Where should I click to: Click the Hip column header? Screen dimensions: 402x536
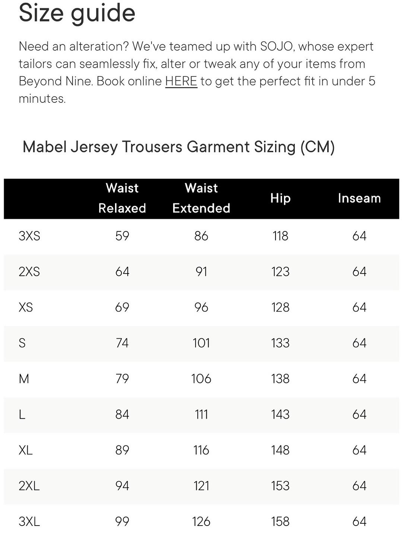click(x=280, y=198)
